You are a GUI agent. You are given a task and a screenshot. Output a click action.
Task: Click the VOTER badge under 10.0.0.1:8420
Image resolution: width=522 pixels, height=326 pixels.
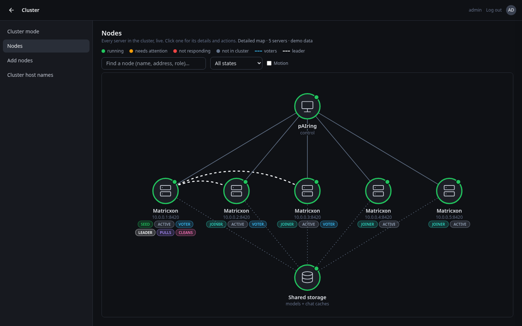[185, 224]
